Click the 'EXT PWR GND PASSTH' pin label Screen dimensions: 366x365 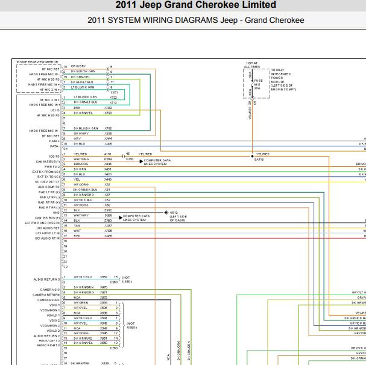tap(42, 223)
